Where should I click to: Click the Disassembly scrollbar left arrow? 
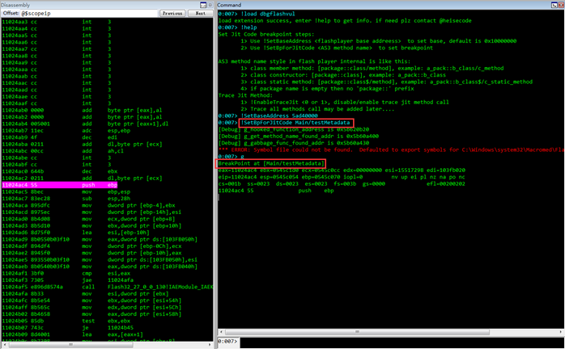click(4, 345)
